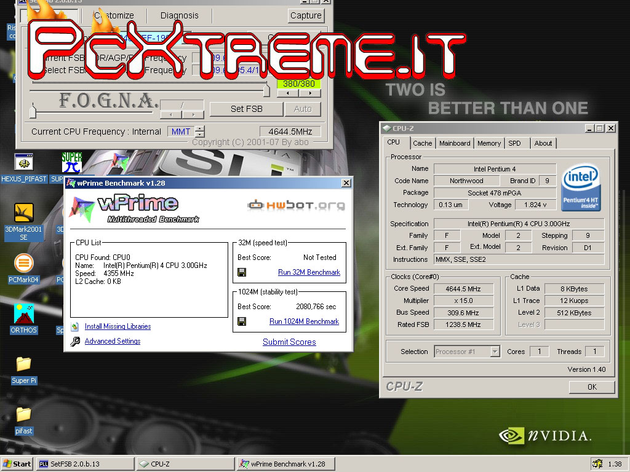Screen dimensions: 630x472
Task: Click the MMT frequency mode field
Action: pos(181,132)
